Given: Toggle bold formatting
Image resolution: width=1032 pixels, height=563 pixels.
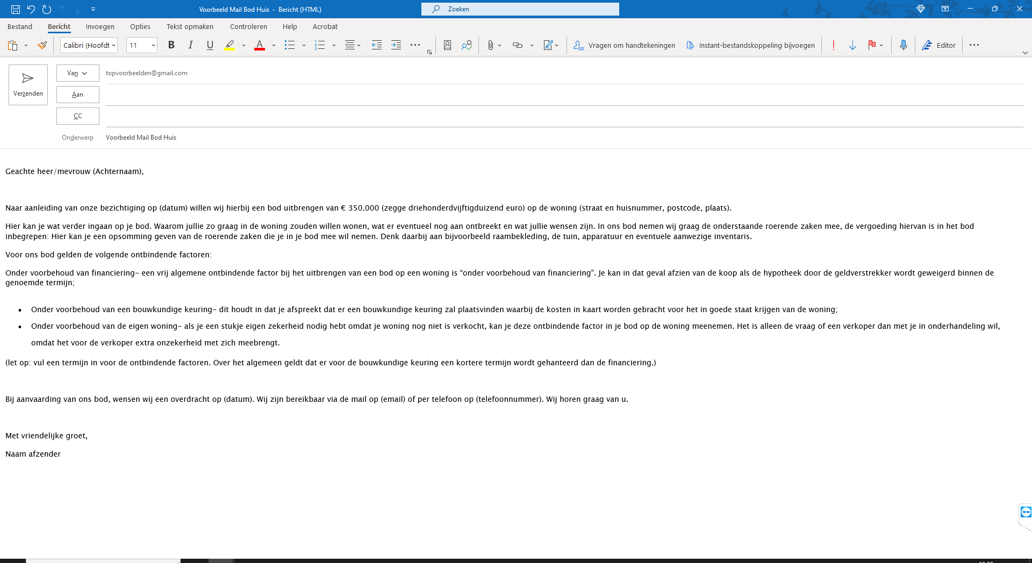Looking at the screenshot, I should tap(171, 46).
